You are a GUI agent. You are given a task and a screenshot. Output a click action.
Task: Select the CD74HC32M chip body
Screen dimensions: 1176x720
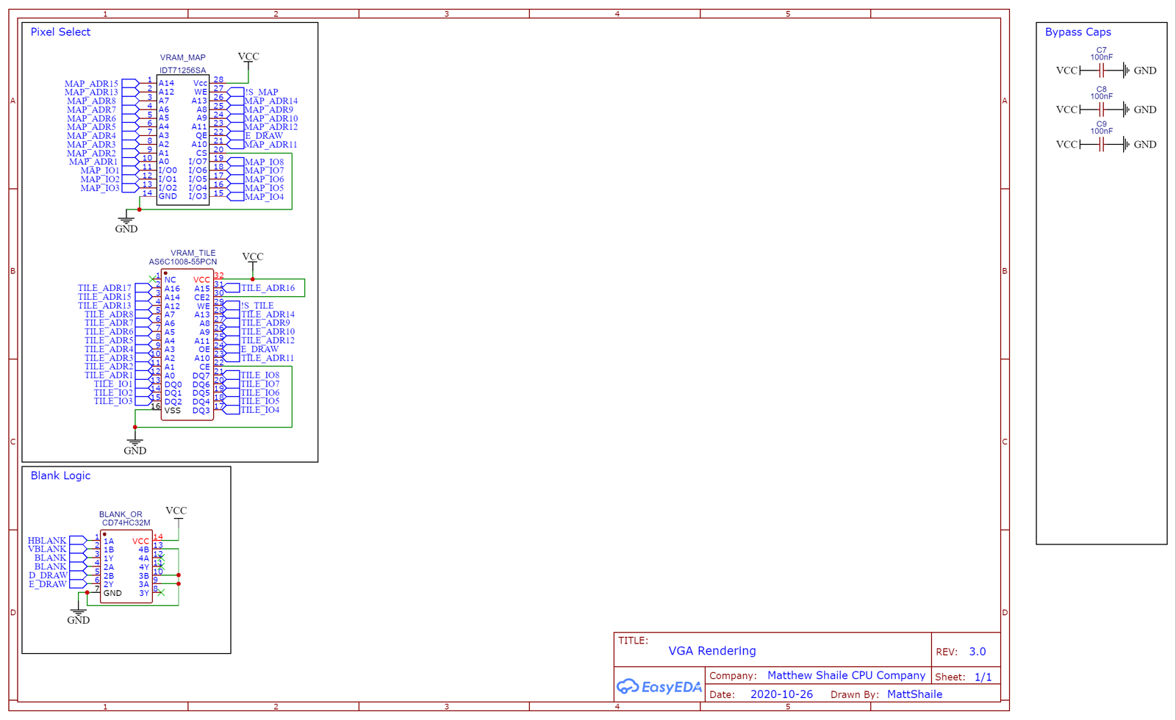[126, 566]
